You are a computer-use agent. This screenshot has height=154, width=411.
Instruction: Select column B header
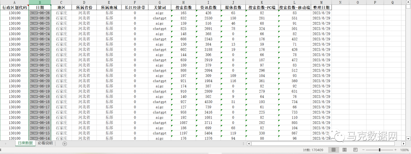40,2
